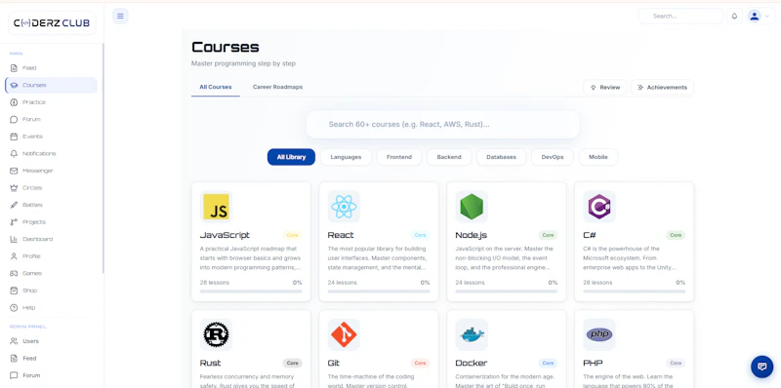This screenshot has width=781, height=388.
Task: Open the React course logo
Action: coord(344,207)
